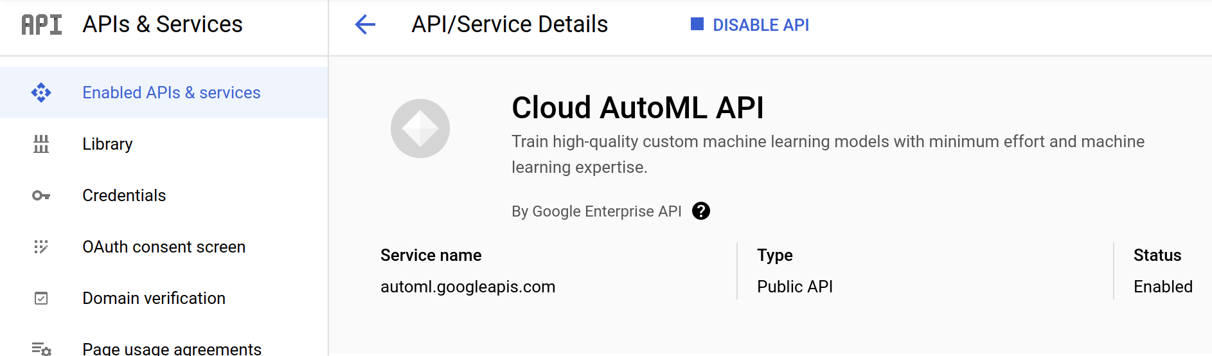Click the Library grid icon
This screenshot has height=356, width=1212.
(41, 144)
